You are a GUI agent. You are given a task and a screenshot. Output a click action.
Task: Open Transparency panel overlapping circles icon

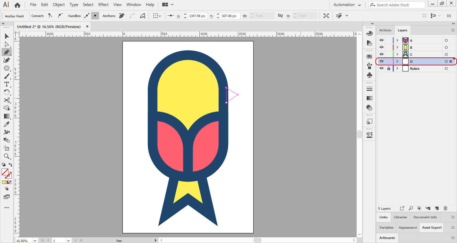(x=369, y=107)
